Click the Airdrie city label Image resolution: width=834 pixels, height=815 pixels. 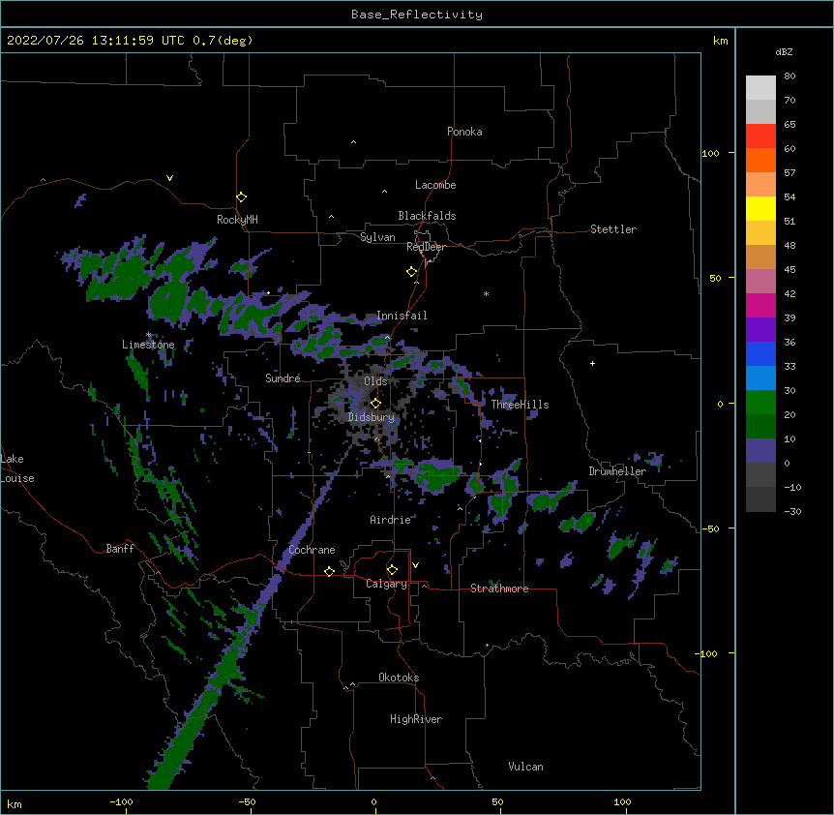click(391, 520)
